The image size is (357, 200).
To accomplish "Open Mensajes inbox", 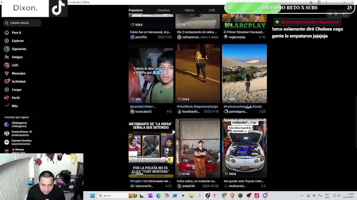I will point(15,73).
